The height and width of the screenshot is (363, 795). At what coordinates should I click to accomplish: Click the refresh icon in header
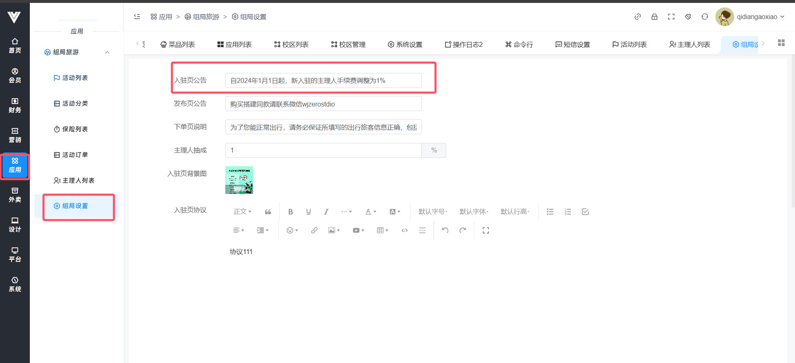(x=704, y=17)
